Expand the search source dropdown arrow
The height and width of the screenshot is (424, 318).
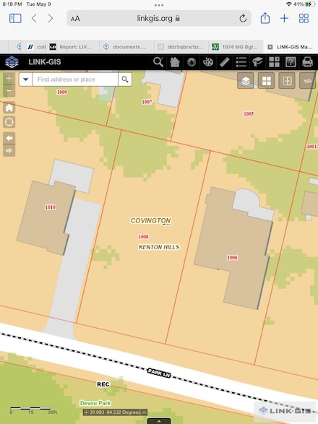(26, 79)
